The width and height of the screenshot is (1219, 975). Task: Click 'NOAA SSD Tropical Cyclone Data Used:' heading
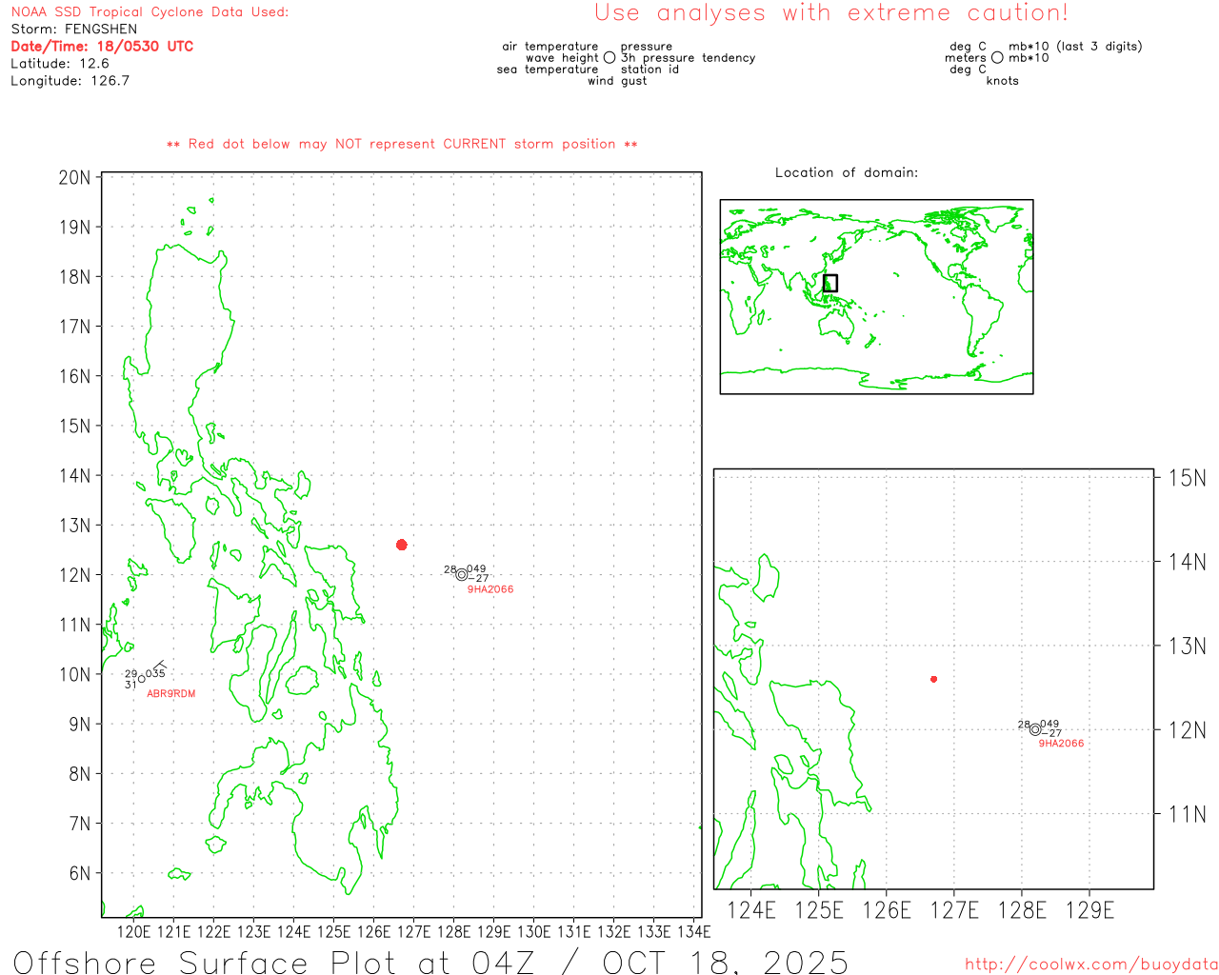(150, 12)
